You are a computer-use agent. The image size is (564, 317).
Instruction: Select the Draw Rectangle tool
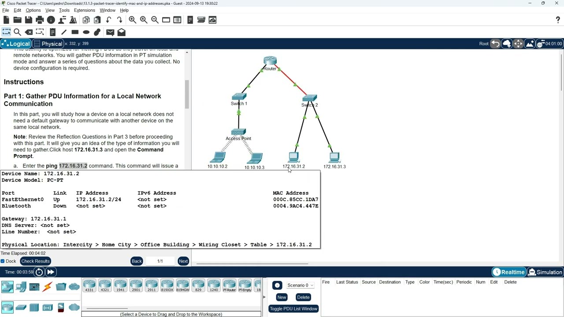pos(75,32)
